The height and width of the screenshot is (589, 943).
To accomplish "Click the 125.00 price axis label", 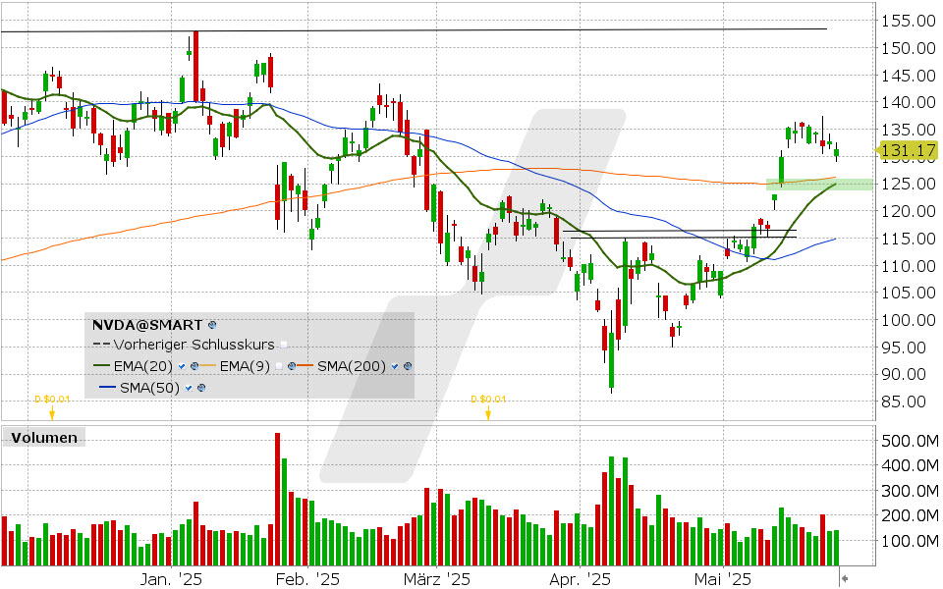I will tap(908, 184).
